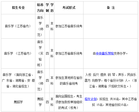
Task: Click the 入校后只提供钢琴 remark cell
Action: tap(111, 81)
